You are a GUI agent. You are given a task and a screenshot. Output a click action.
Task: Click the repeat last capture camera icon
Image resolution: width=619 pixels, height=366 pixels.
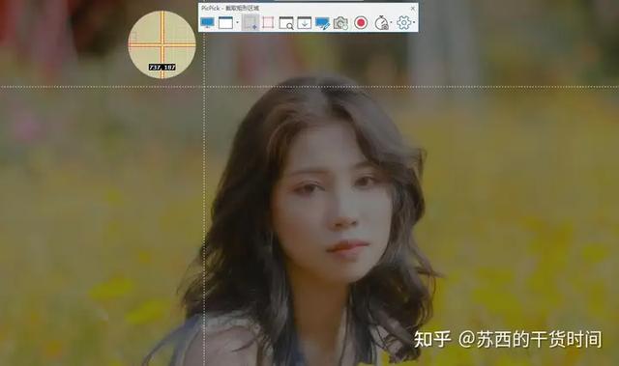pyautogui.click(x=340, y=23)
